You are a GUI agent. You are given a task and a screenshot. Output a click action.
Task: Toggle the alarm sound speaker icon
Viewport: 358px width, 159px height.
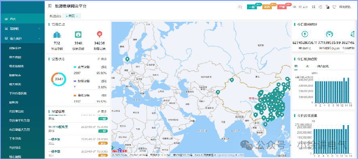pos(294,7)
